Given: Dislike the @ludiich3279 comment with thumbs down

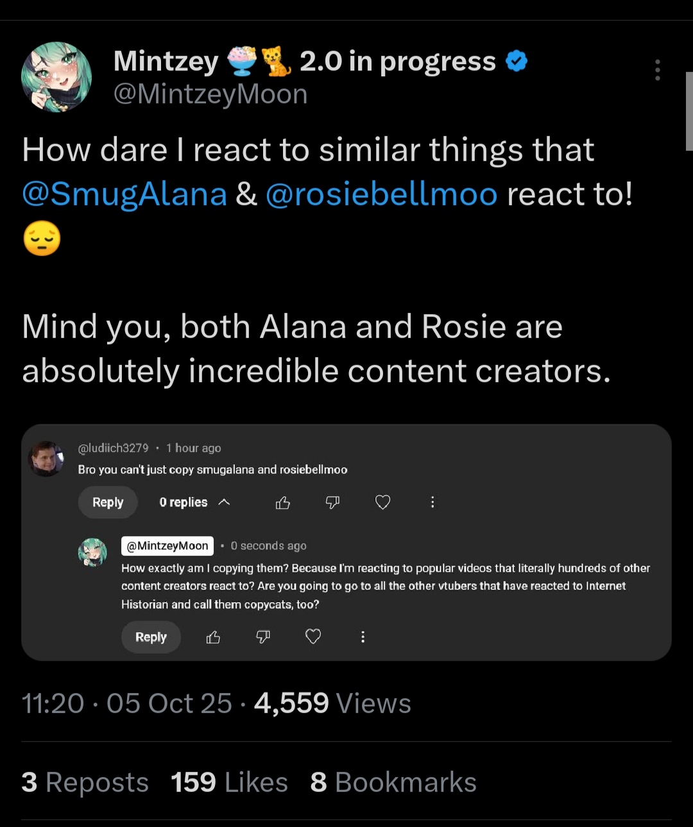Looking at the screenshot, I should point(332,503).
